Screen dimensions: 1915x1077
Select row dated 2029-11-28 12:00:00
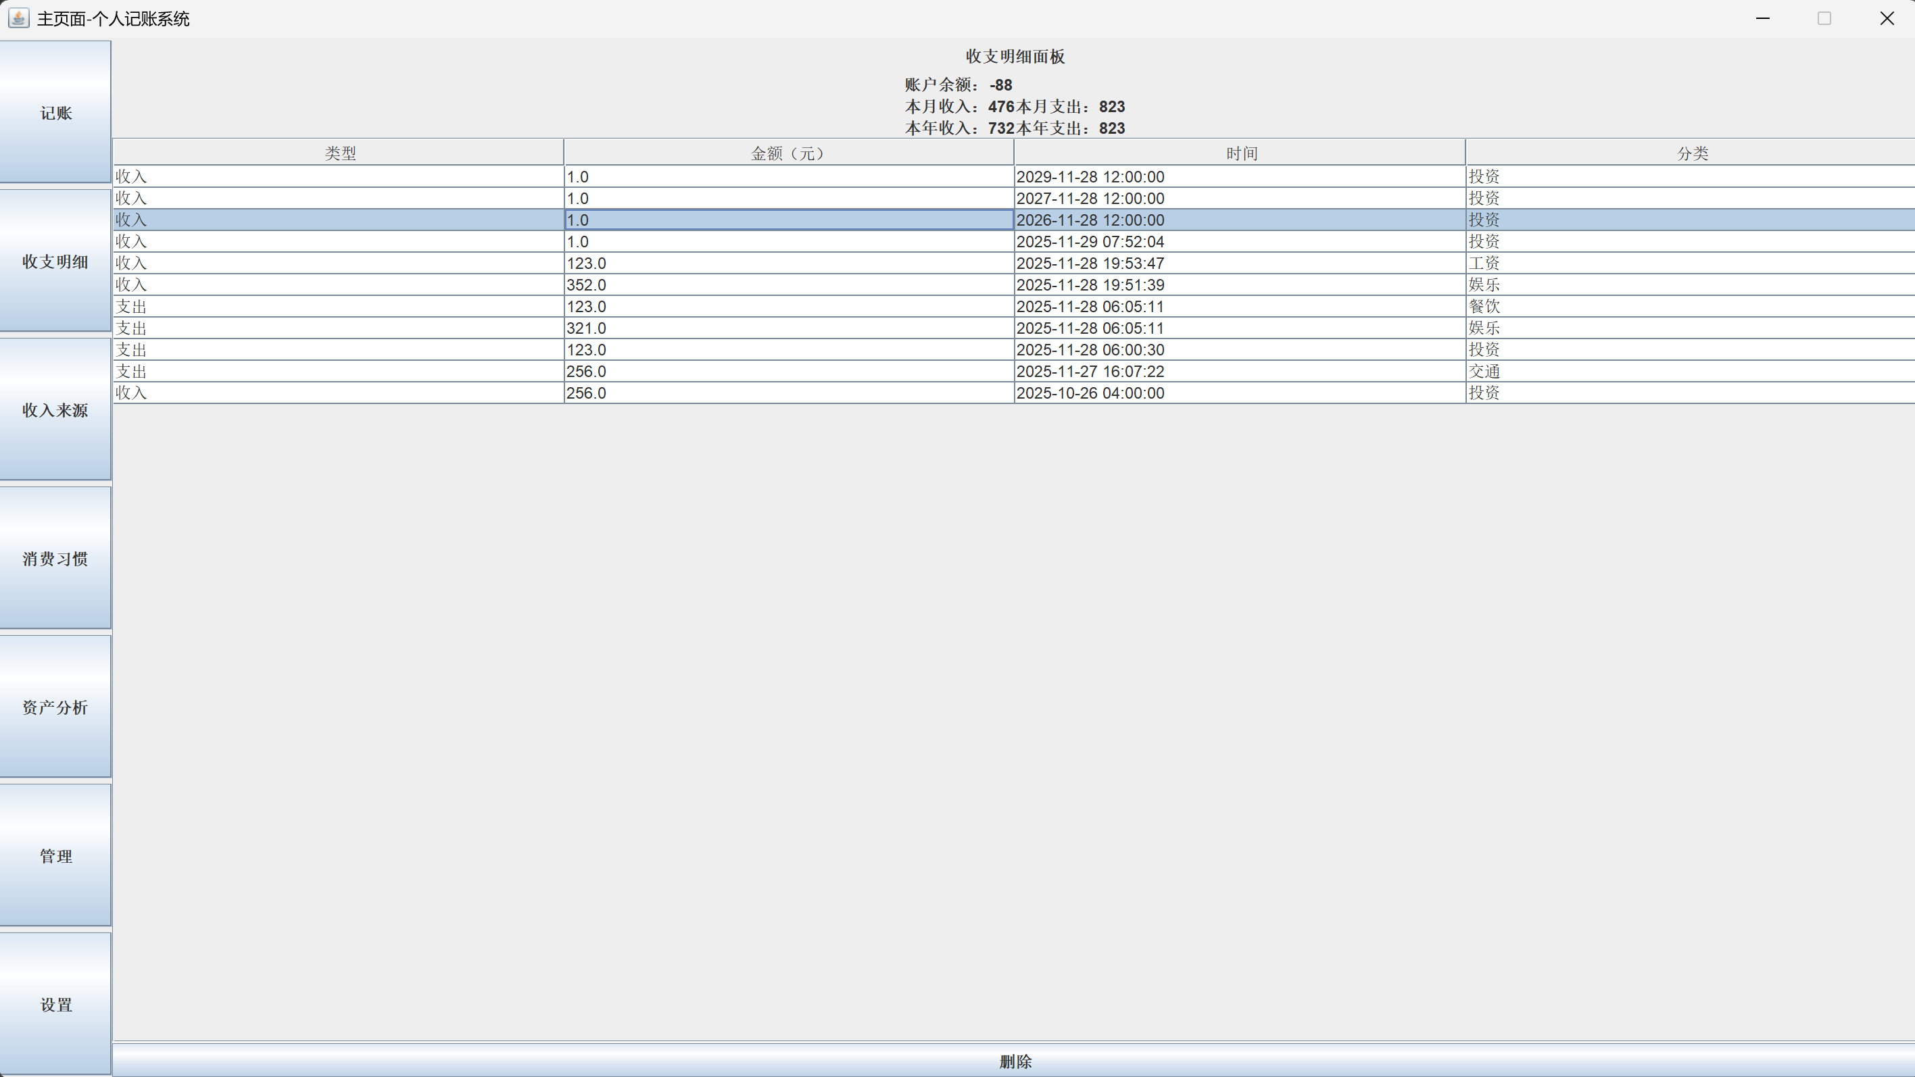(1090, 177)
